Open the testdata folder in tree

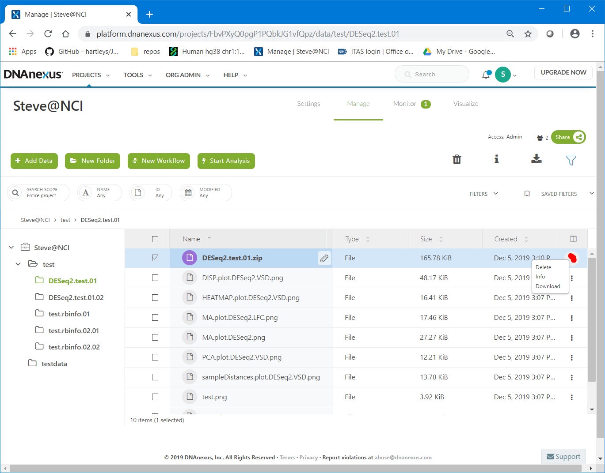[x=54, y=364]
